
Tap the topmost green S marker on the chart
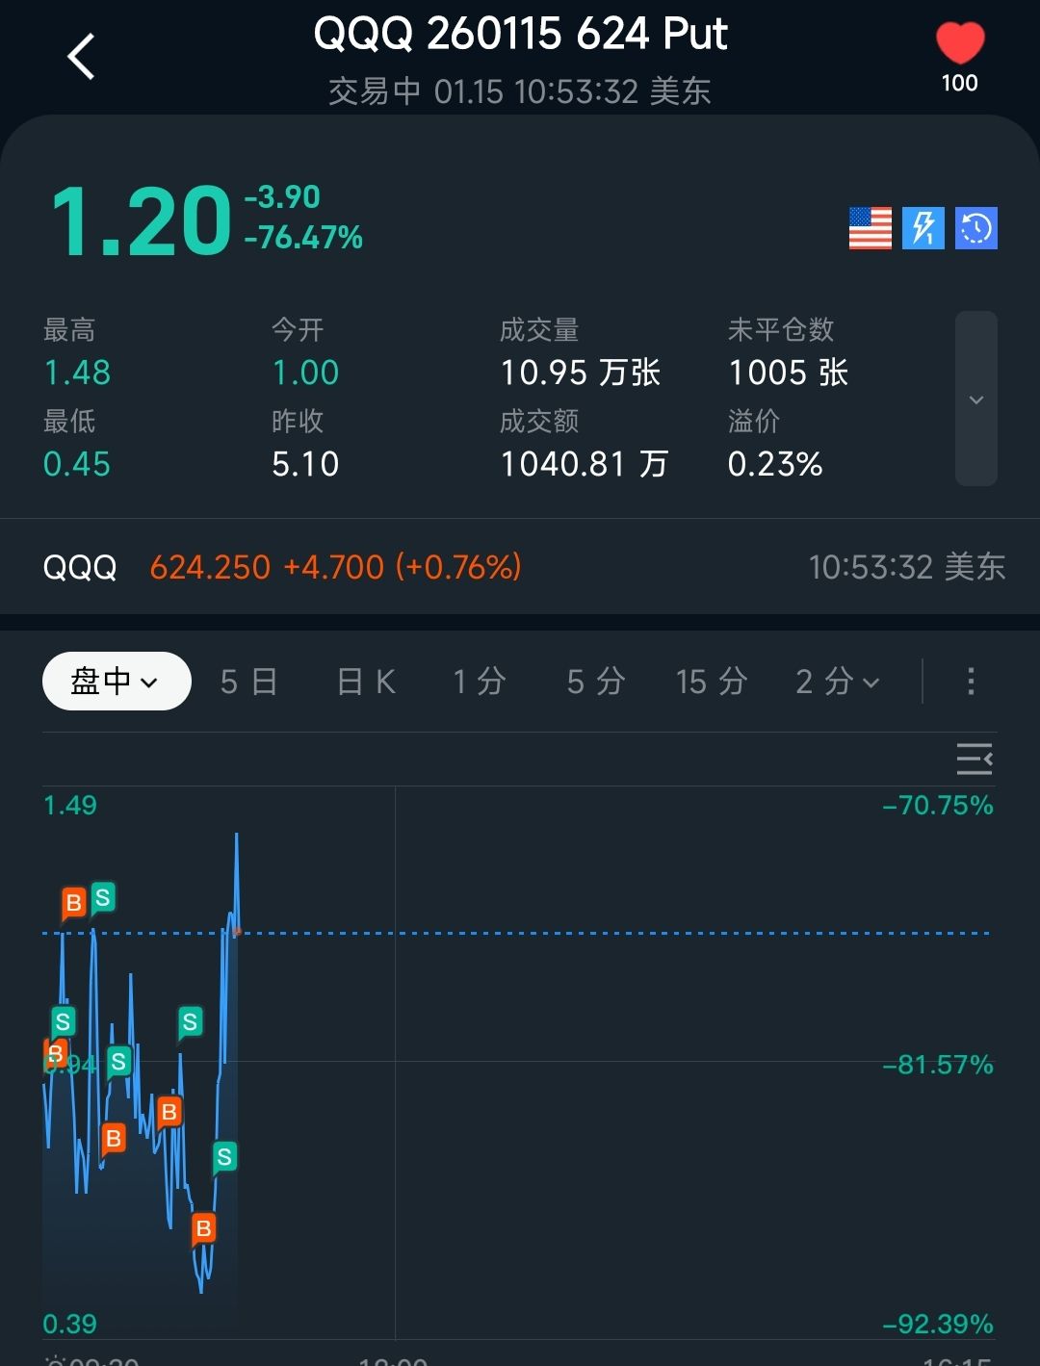(x=102, y=898)
